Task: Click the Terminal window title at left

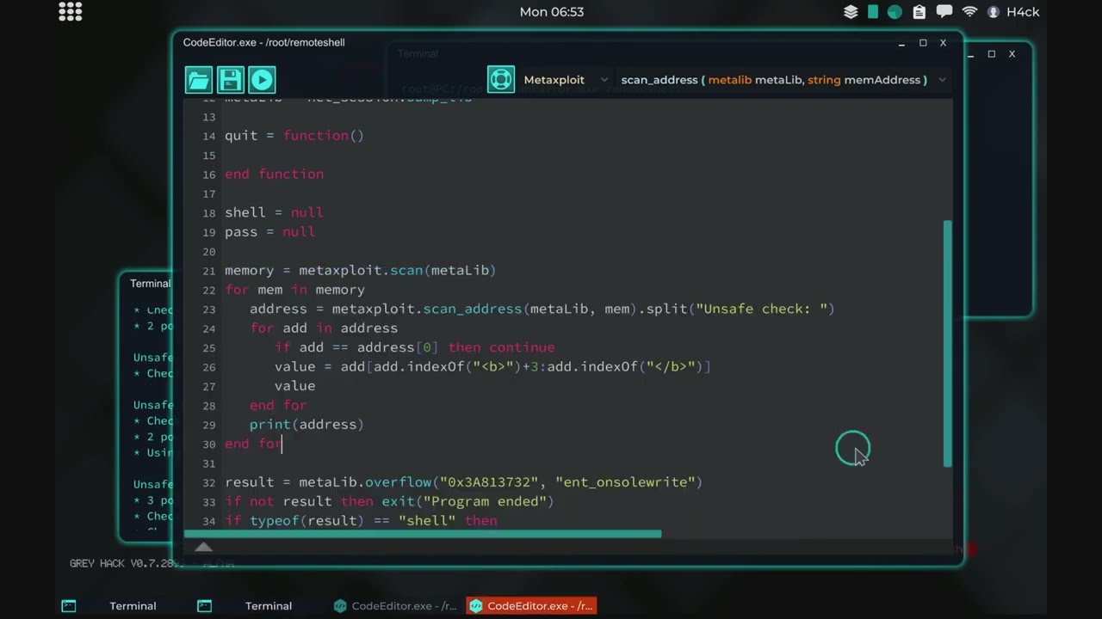Action: [150, 284]
